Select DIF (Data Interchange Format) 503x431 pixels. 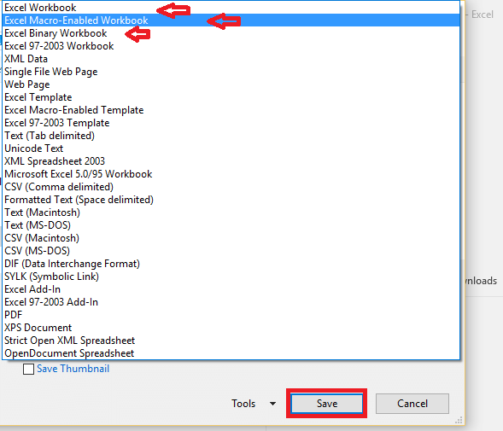pyautogui.click(x=231, y=264)
